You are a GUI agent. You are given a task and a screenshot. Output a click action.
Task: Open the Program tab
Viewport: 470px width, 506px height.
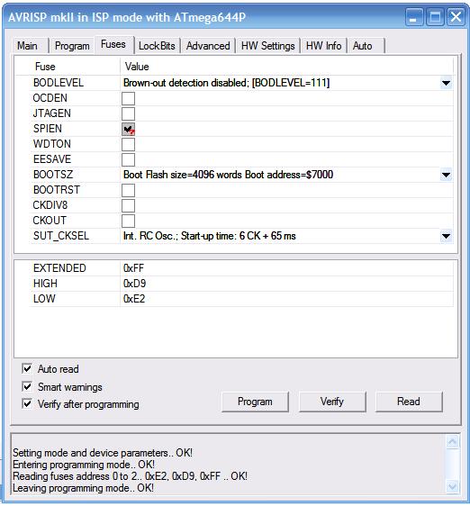coord(72,46)
